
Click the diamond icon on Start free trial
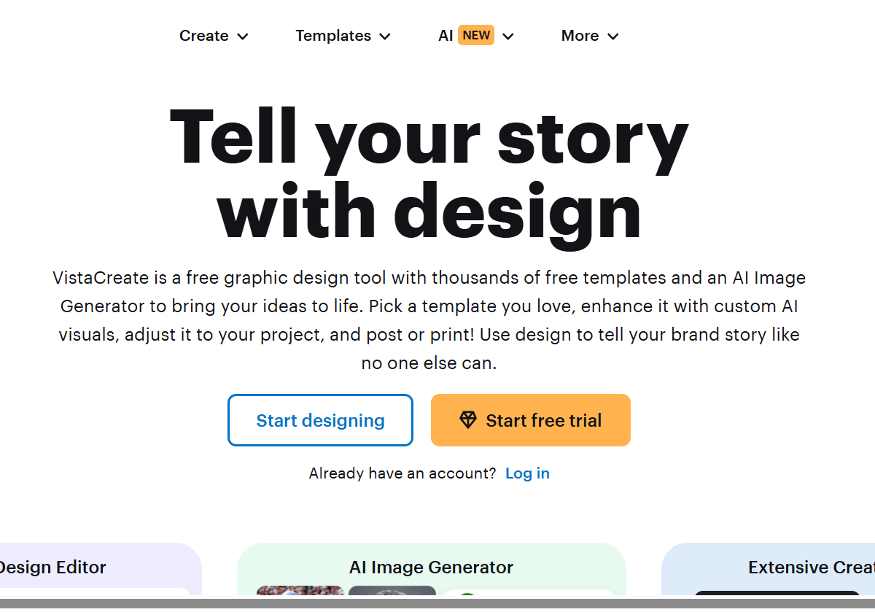point(467,419)
